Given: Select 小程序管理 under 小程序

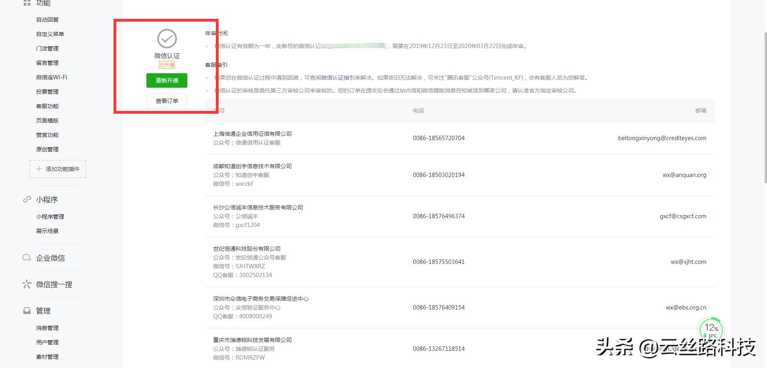Looking at the screenshot, I should point(49,216).
